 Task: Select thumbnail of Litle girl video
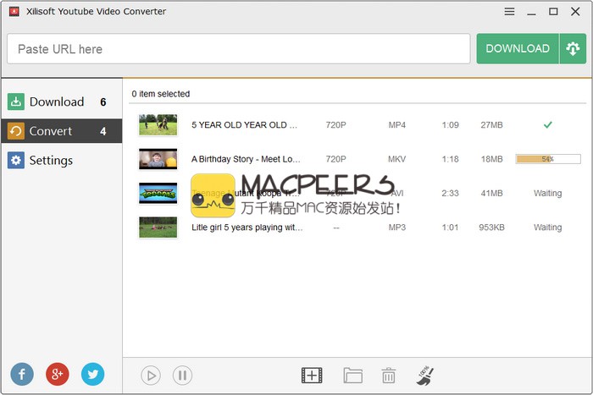(158, 228)
